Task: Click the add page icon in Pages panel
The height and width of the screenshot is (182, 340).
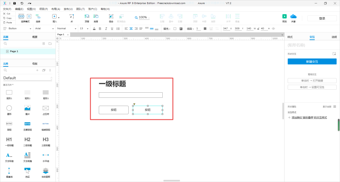Action: (x=44, y=44)
